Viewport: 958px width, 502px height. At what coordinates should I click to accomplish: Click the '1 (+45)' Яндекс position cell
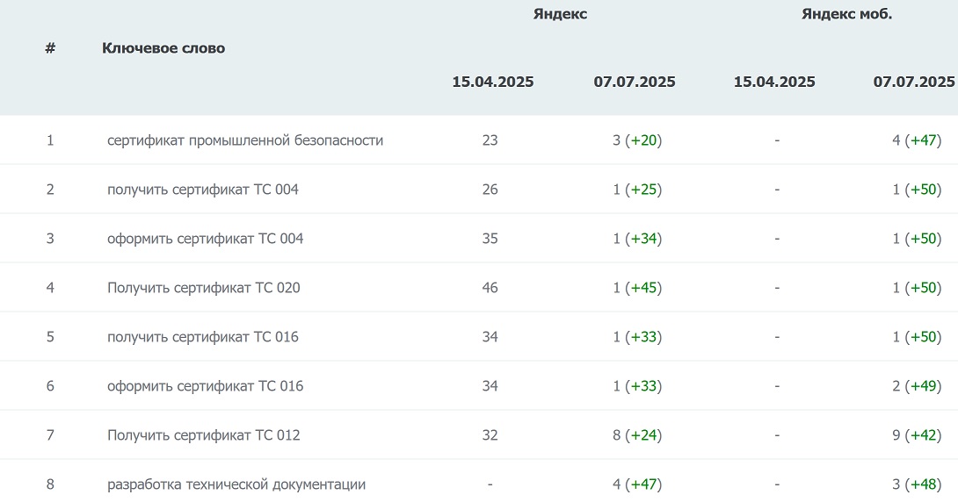(637, 288)
